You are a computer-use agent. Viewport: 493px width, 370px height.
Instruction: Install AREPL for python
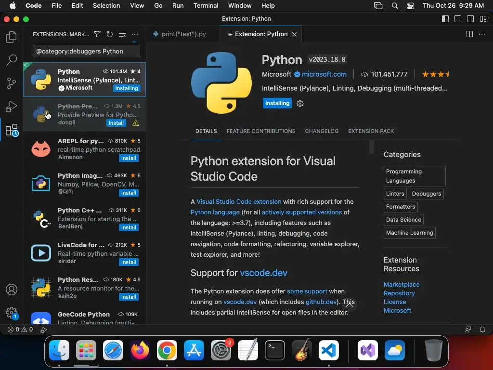click(x=129, y=158)
